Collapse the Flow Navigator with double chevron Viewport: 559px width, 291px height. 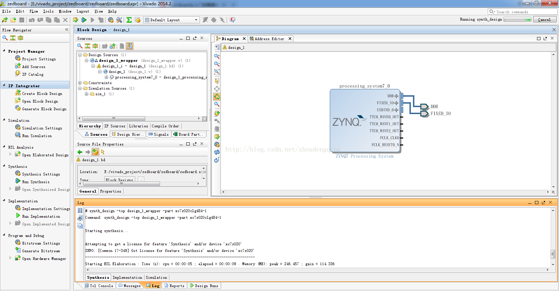point(67,30)
